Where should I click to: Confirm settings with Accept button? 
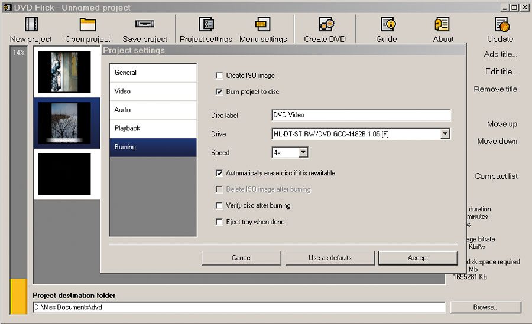[418, 258]
